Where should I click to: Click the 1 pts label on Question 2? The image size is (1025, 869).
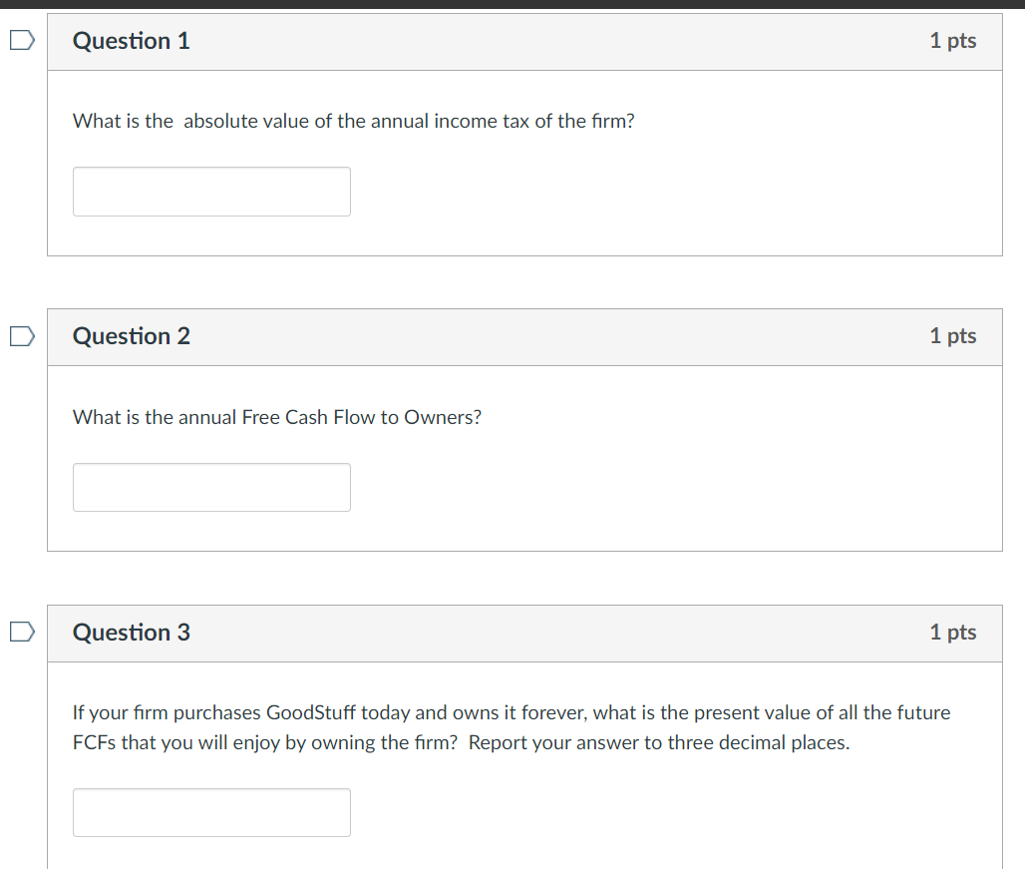[952, 336]
